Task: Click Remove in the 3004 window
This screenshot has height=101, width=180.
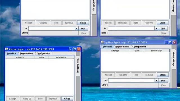Action: tap(53, 98)
